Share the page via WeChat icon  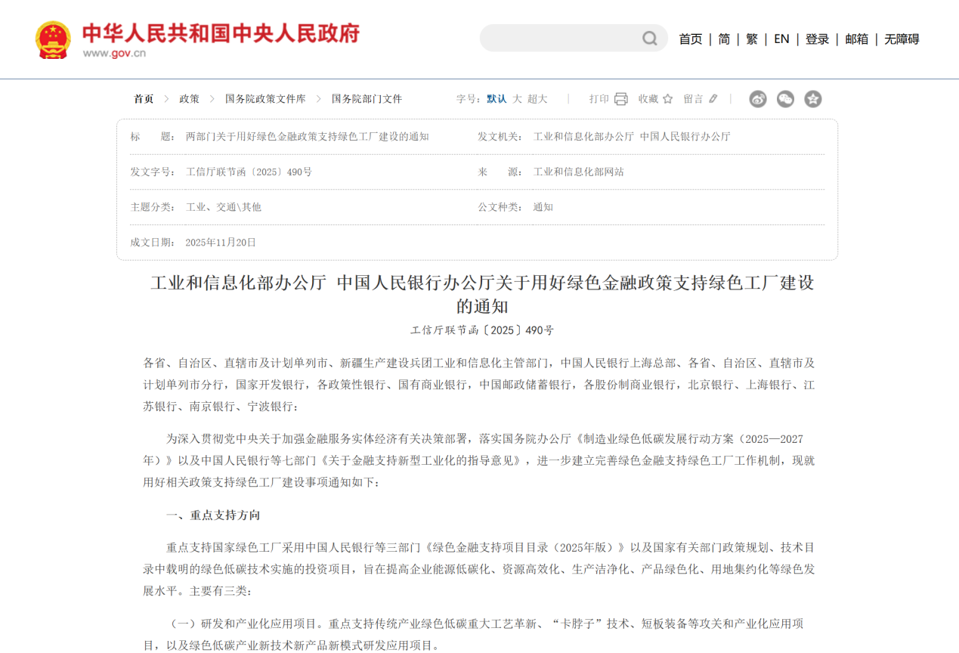[785, 99]
